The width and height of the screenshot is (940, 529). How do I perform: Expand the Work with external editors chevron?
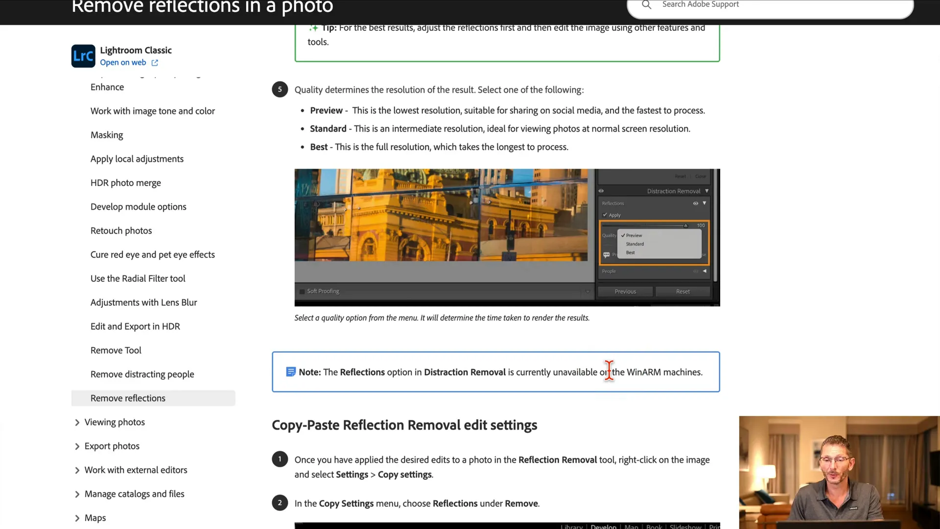pyautogui.click(x=77, y=471)
